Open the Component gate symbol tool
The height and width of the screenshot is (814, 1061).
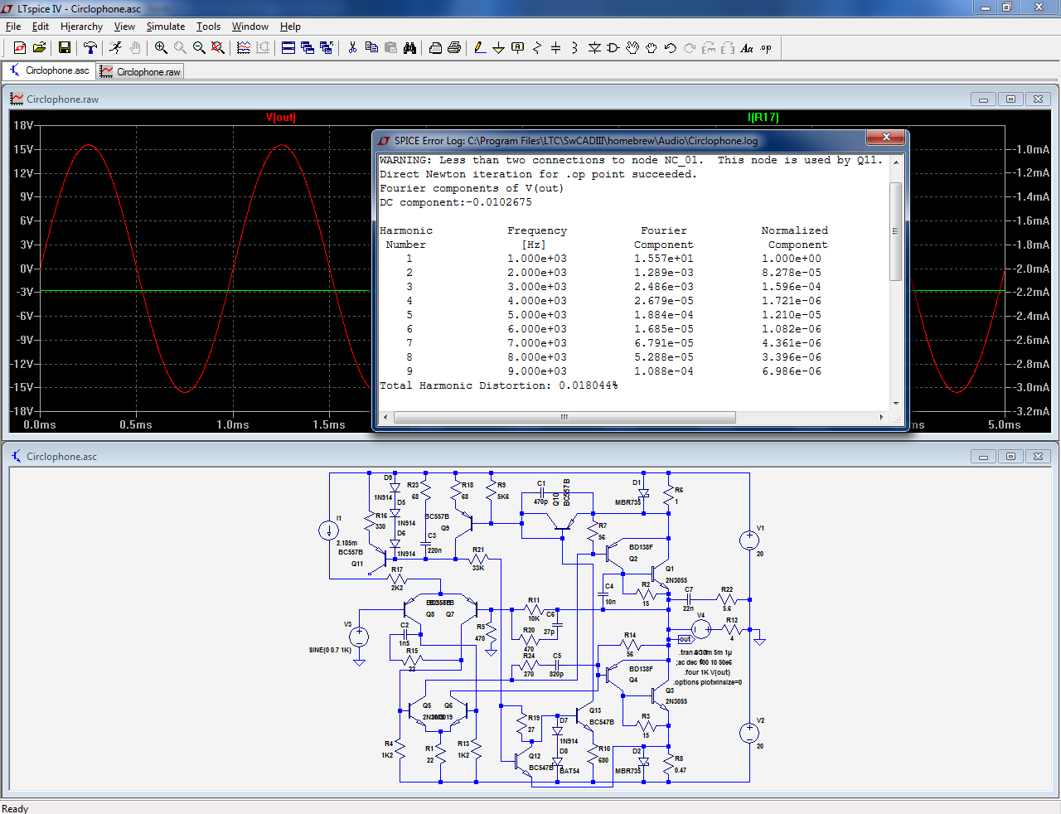click(x=613, y=48)
